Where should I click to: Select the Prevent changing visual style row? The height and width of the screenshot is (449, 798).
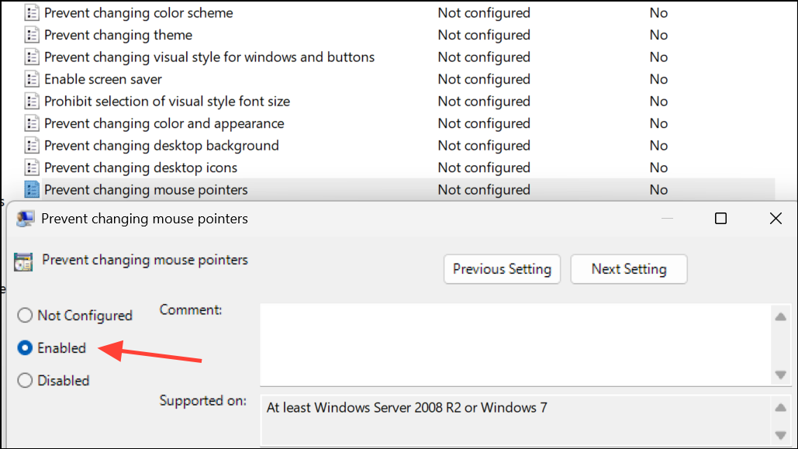tap(209, 57)
